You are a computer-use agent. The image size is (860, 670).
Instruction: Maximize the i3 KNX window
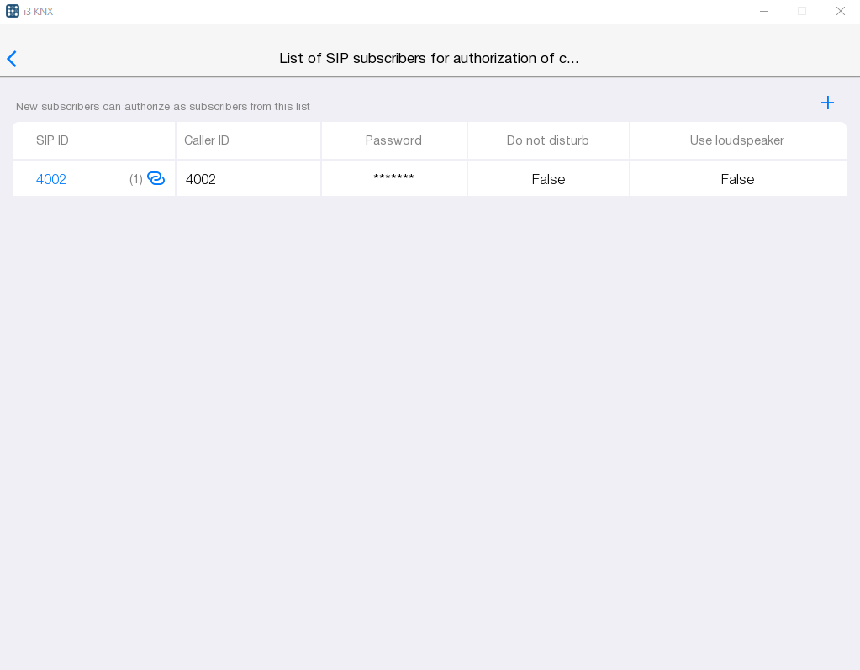(802, 11)
